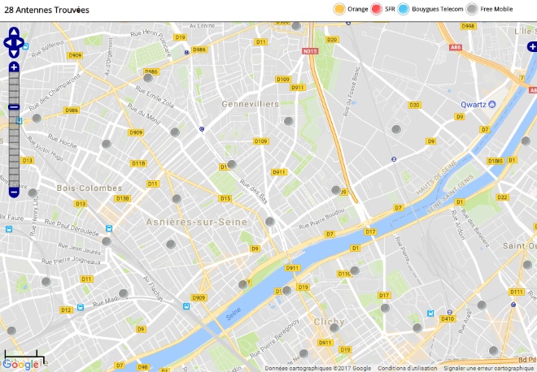Zoom in with the plus button above slider
The width and height of the screenshot is (537, 372).
14,67
